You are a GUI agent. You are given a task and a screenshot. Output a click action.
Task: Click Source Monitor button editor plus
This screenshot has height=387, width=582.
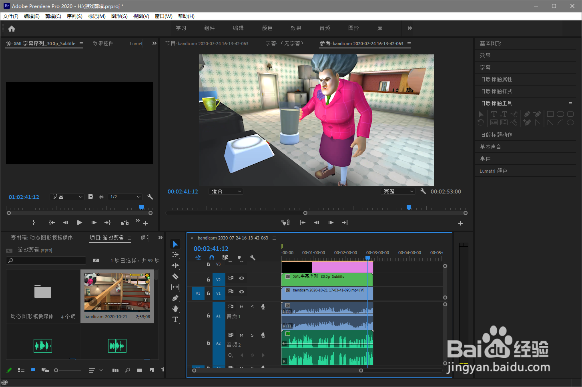point(145,223)
